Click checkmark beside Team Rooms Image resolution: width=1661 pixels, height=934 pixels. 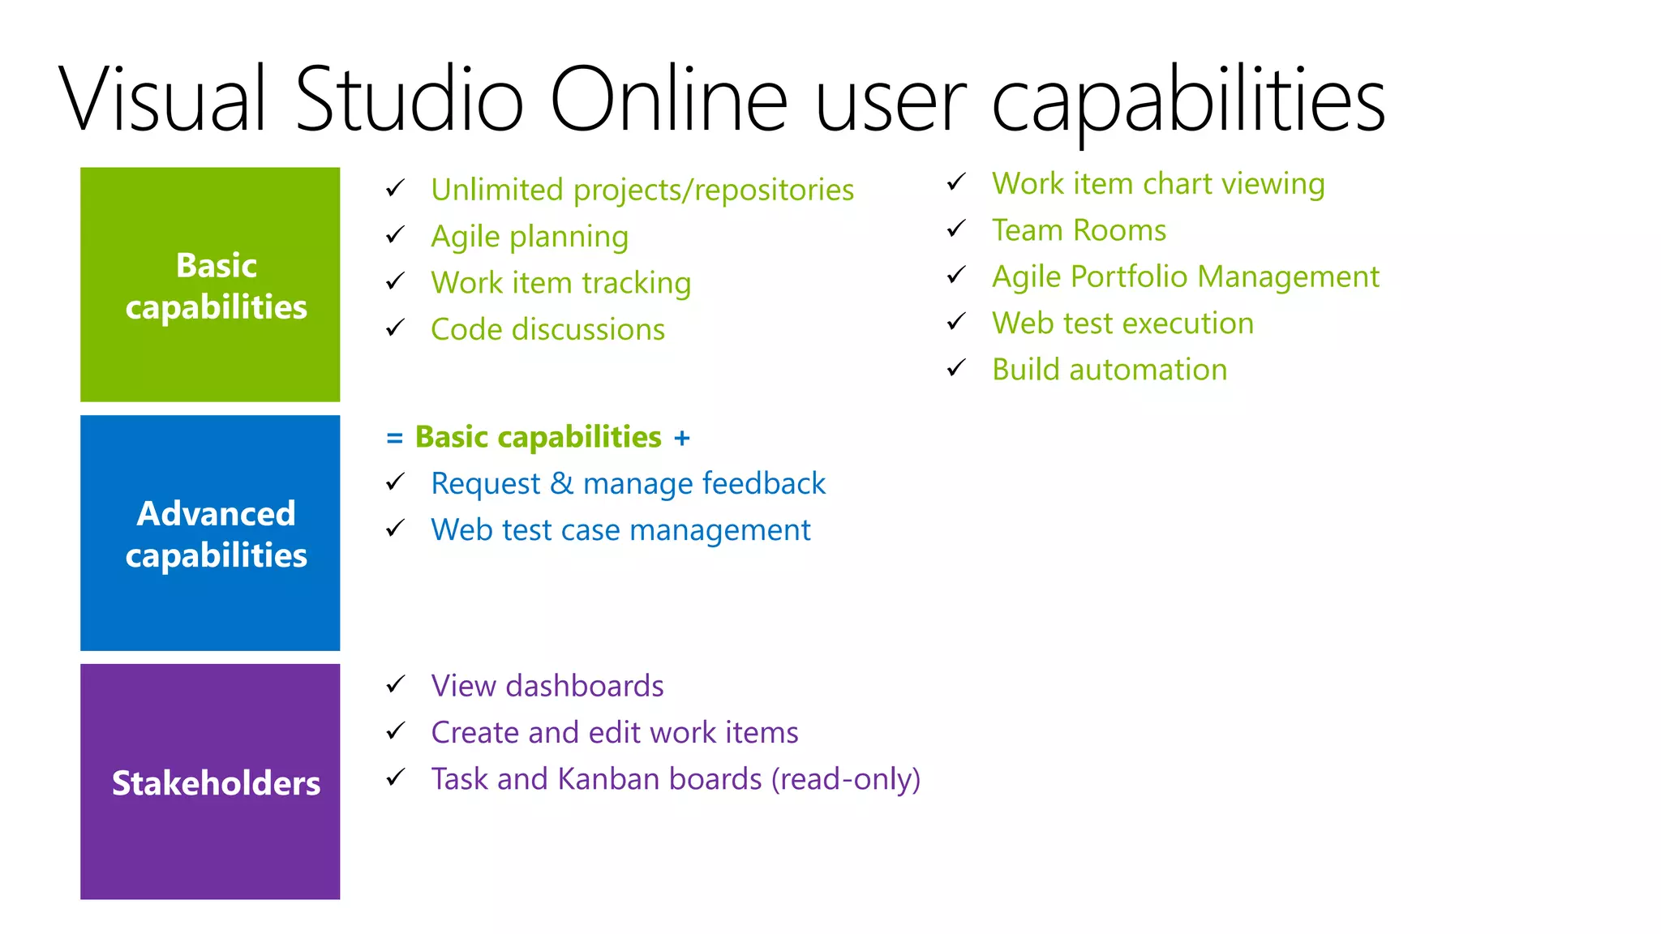click(956, 229)
